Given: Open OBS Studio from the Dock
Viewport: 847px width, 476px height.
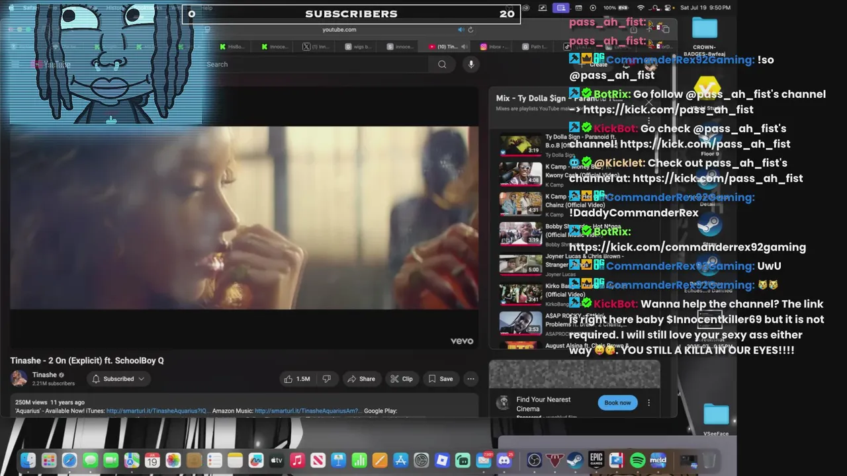Looking at the screenshot, I should (534, 460).
